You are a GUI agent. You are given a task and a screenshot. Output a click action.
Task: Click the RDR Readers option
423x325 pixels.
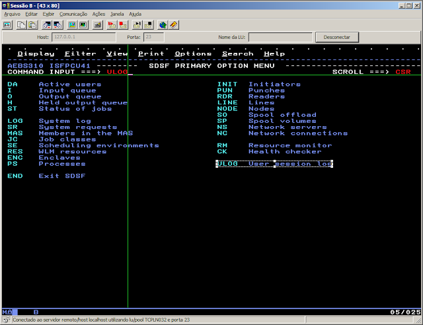coord(251,96)
